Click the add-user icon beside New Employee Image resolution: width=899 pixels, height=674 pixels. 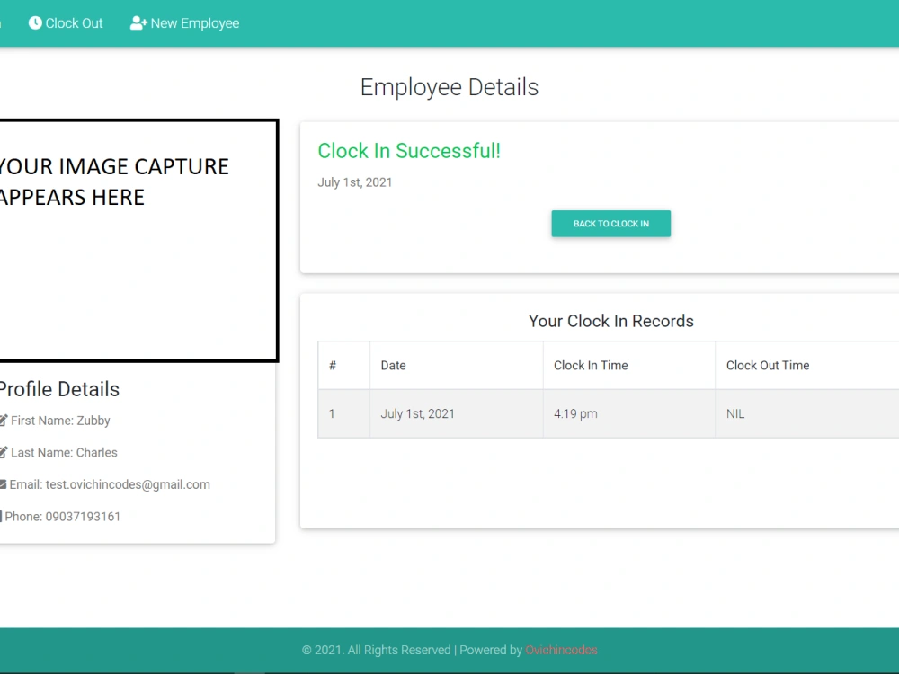pos(138,23)
